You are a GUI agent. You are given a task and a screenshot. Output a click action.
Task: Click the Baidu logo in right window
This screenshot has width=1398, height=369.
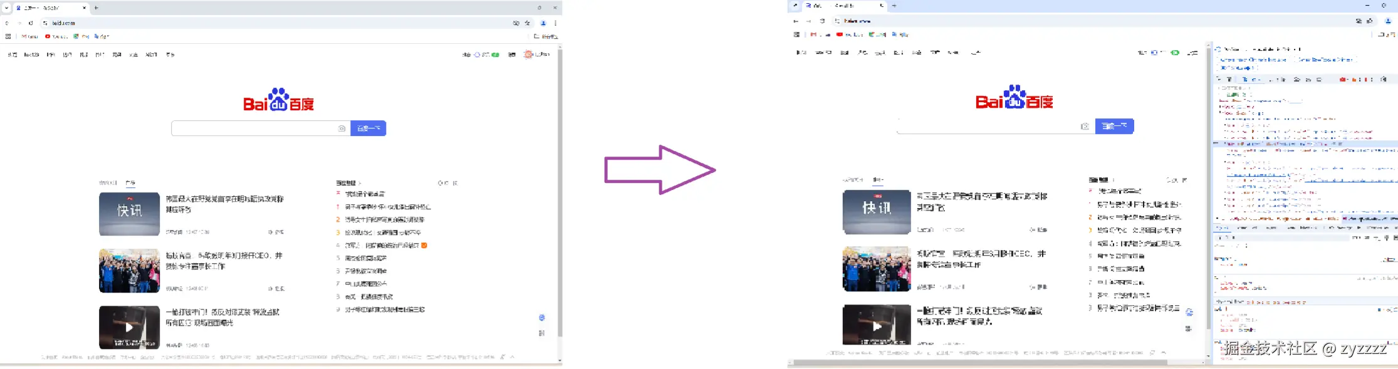1015,97
